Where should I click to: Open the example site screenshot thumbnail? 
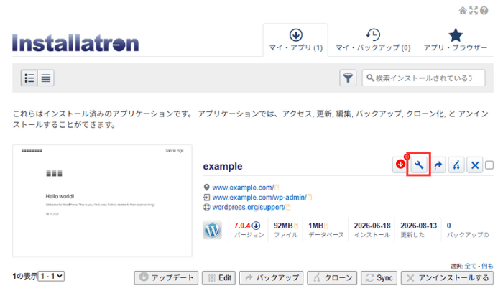pyautogui.click(x=102, y=200)
